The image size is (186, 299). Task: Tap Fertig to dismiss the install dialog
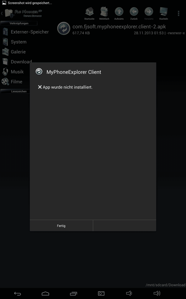(61, 226)
